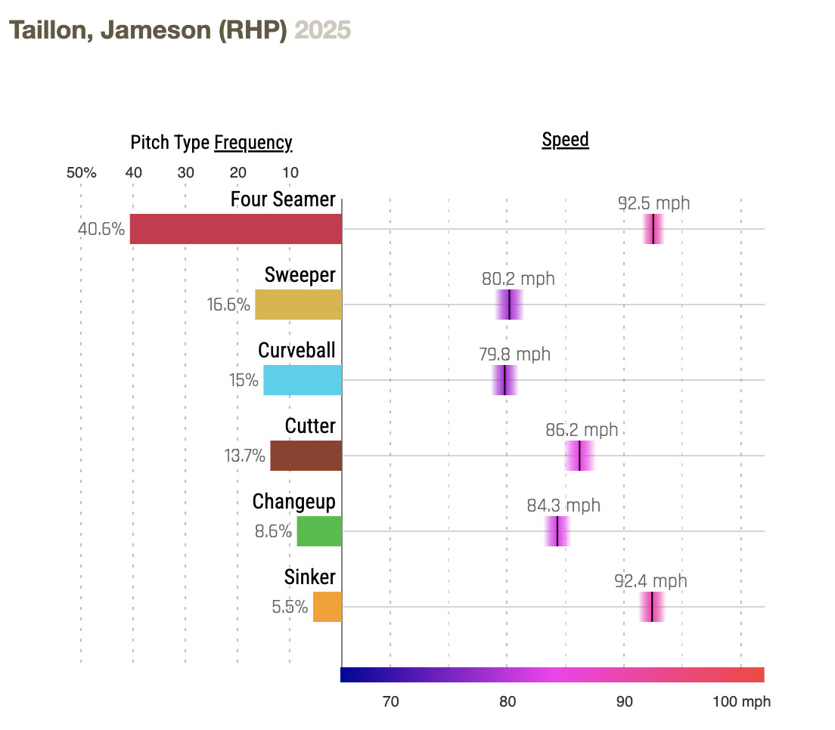Image resolution: width=835 pixels, height=730 pixels.
Task: Select the Changeup 84.3 mph speed marker
Action: tap(557, 531)
